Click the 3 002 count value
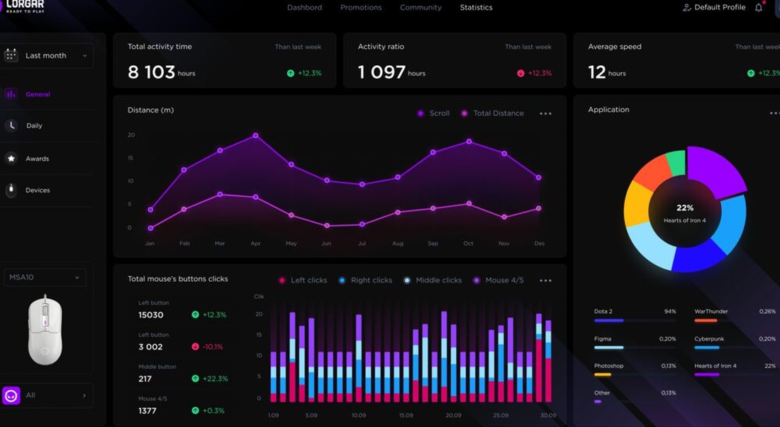 (150, 347)
